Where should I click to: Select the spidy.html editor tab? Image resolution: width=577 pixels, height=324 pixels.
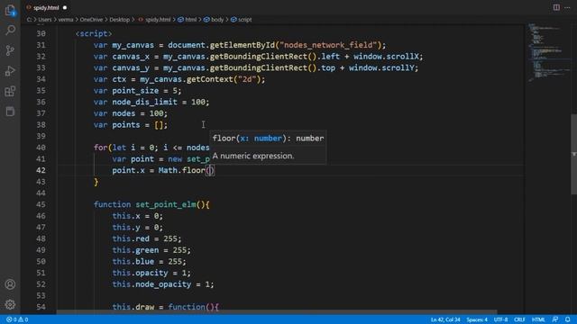(x=46, y=7)
